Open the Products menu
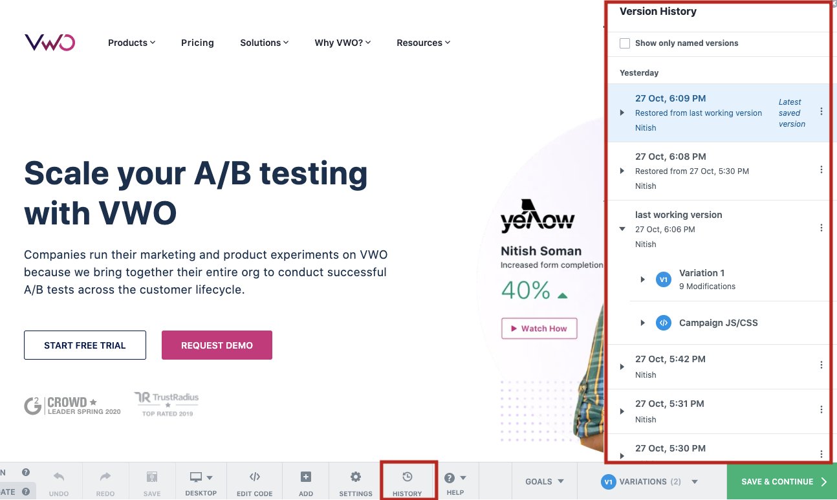 (131, 43)
